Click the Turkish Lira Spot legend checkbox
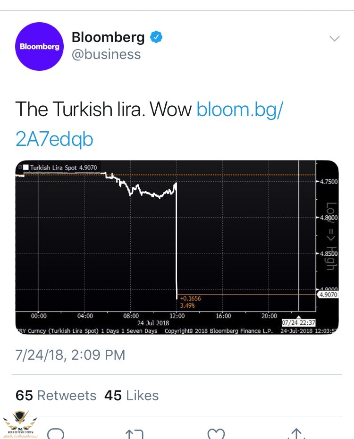The image size is (354, 439). 26,167
